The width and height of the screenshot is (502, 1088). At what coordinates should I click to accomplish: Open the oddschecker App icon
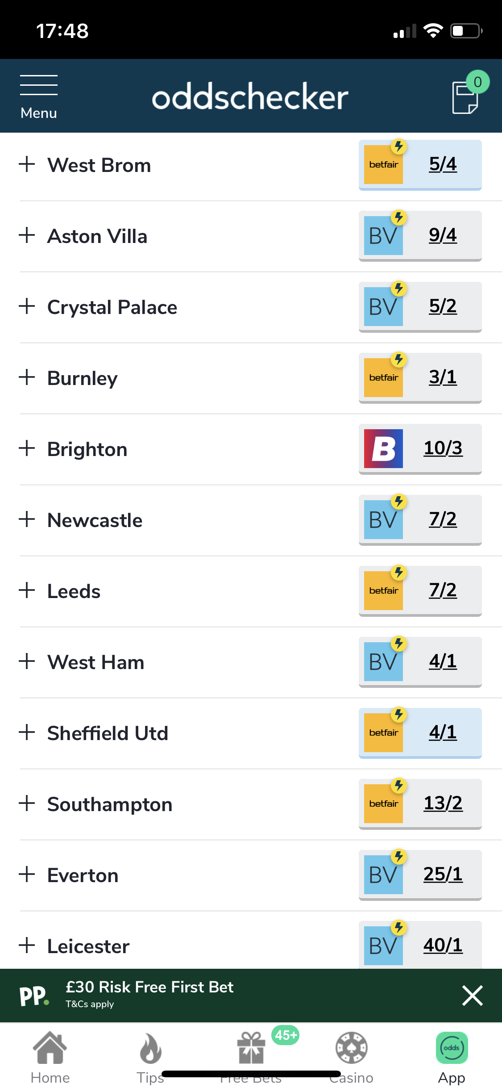pyautogui.click(x=452, y=1048)
